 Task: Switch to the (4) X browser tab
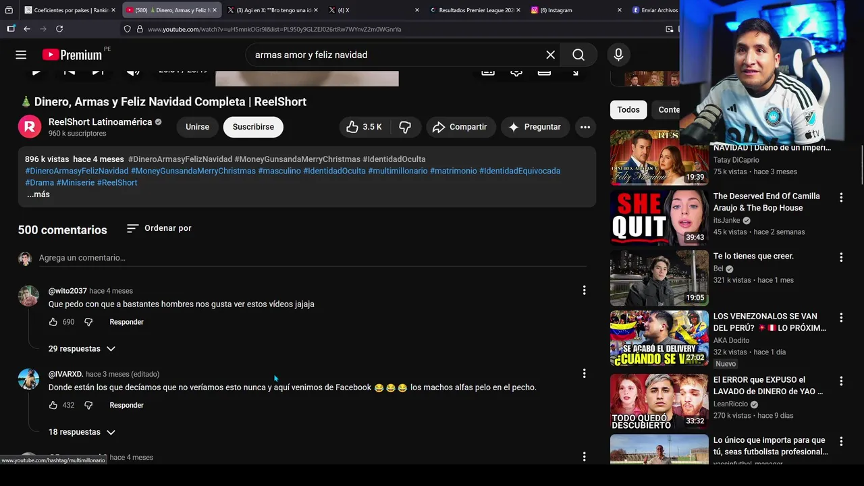[373, 10]
